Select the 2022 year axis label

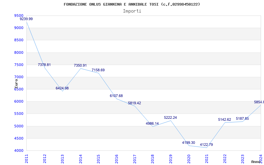click(225, 159)
